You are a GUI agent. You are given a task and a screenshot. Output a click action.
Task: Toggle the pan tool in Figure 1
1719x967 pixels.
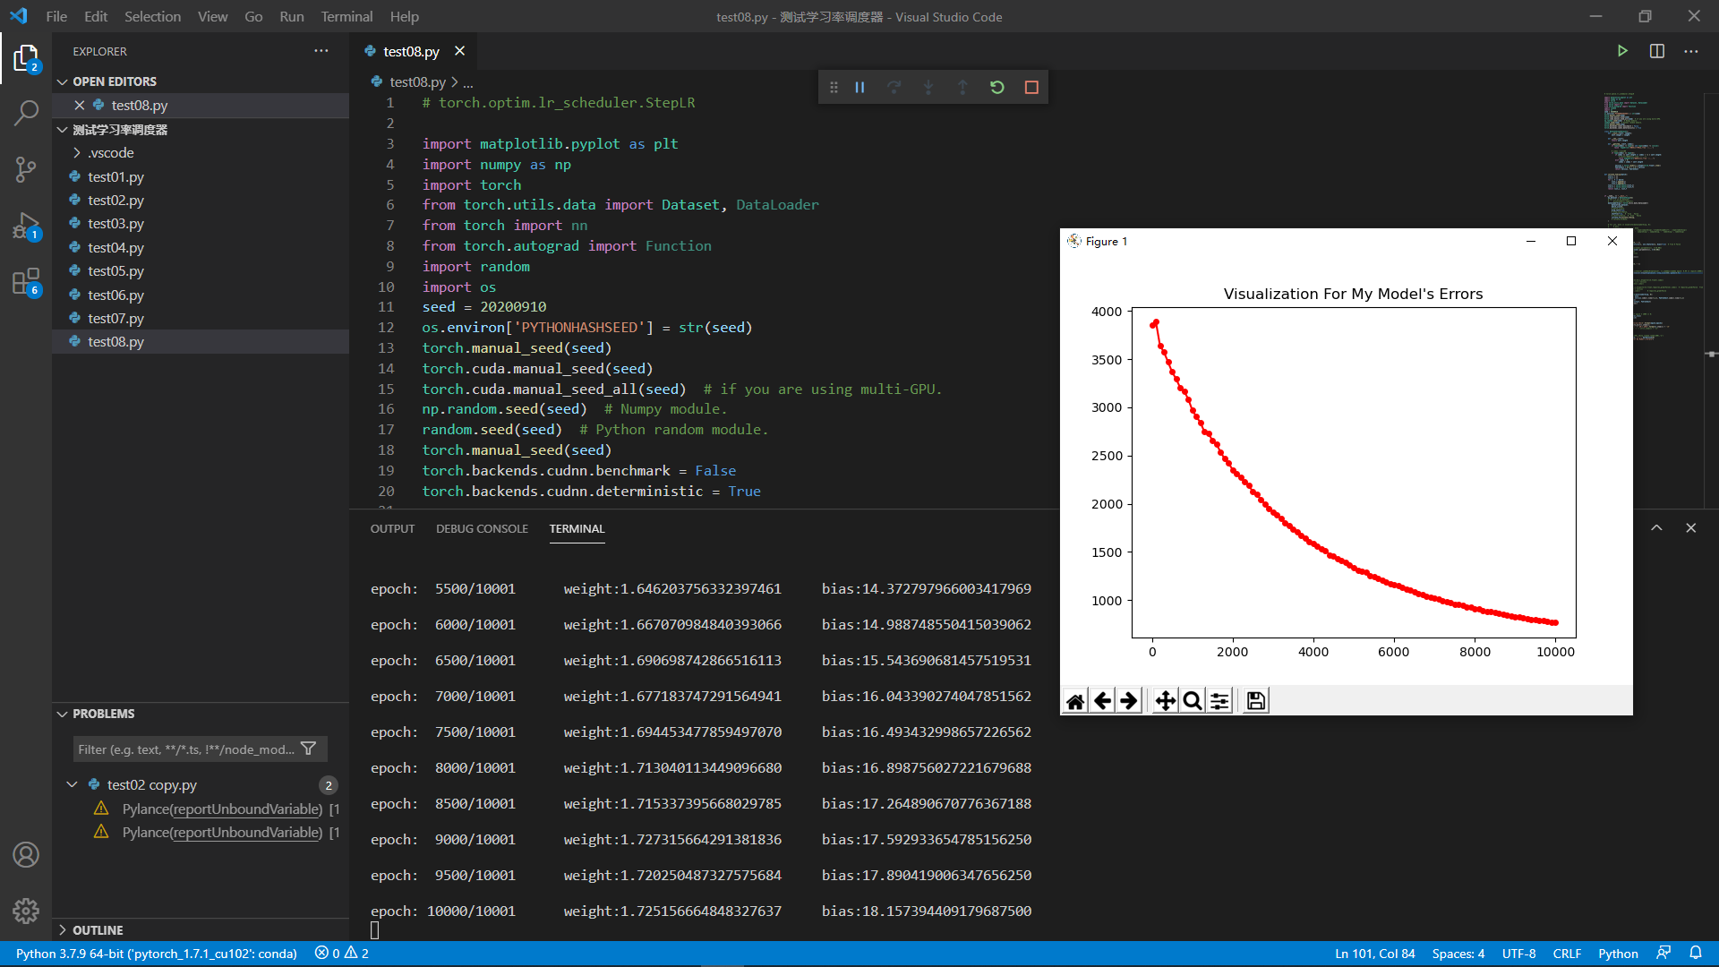click(x=1164, y=700)
